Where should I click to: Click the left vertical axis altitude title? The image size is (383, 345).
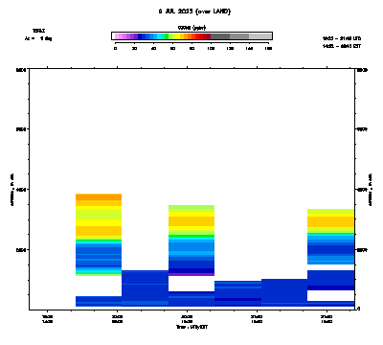pos(12,190)
